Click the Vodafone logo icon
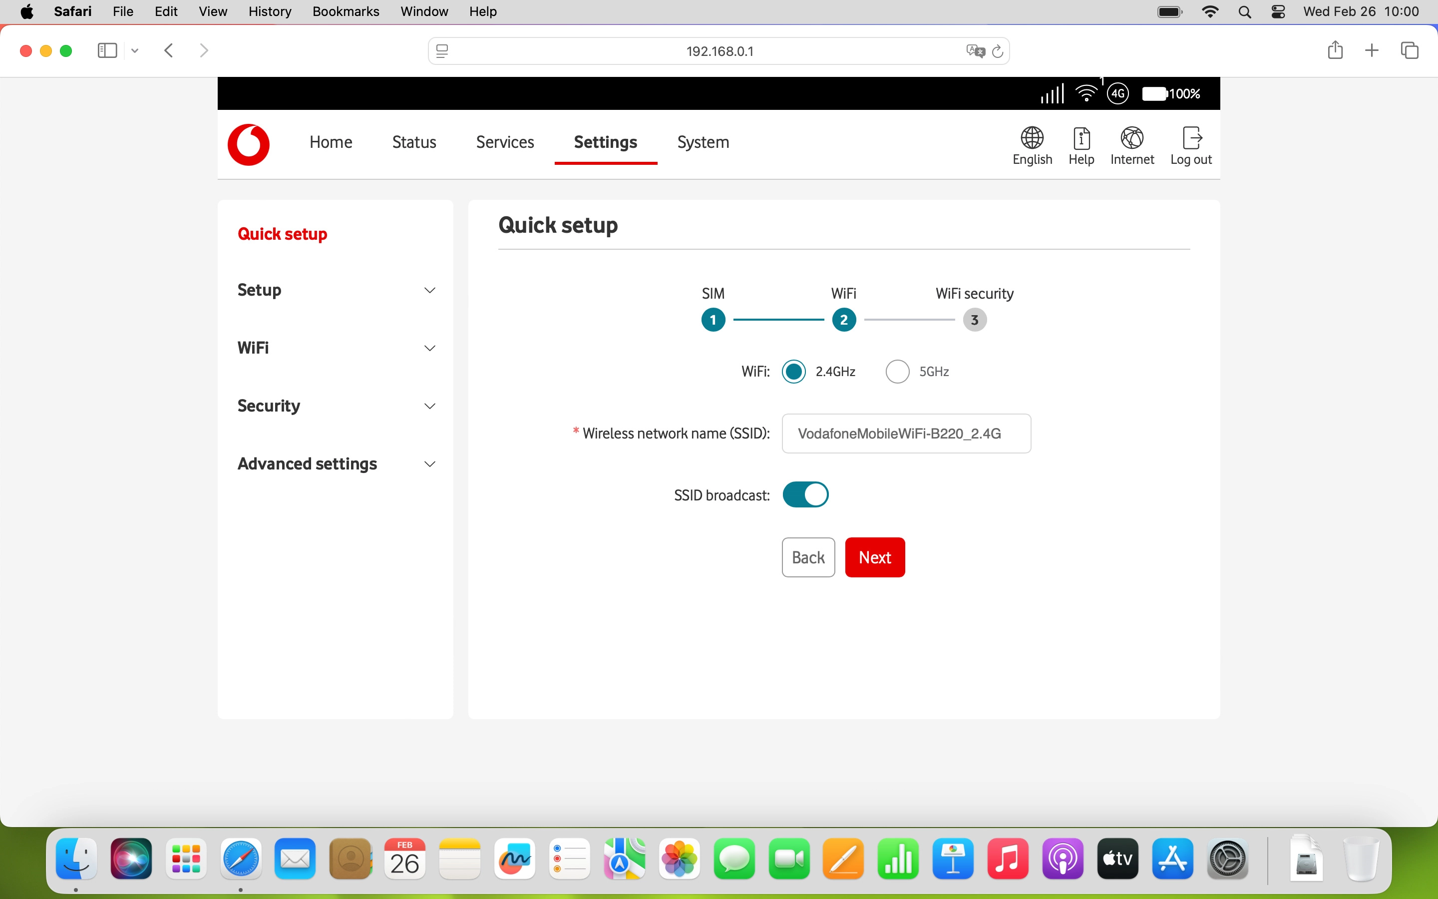Screen dimensions: 1438x899 click(x=248, y=144)
